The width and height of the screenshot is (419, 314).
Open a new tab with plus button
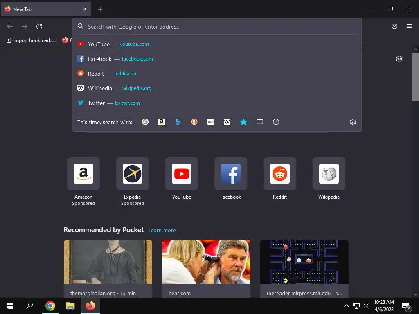100,9
